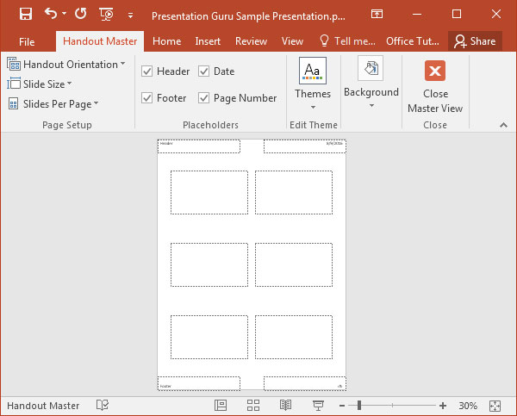Click the Ribbon Display Options icon
This screenshot has height=416, width=517.
point(377,14)
